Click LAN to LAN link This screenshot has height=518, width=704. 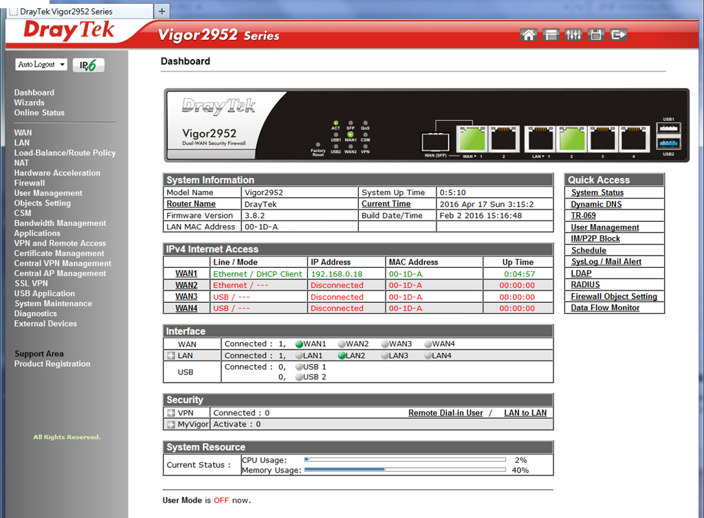525,413
